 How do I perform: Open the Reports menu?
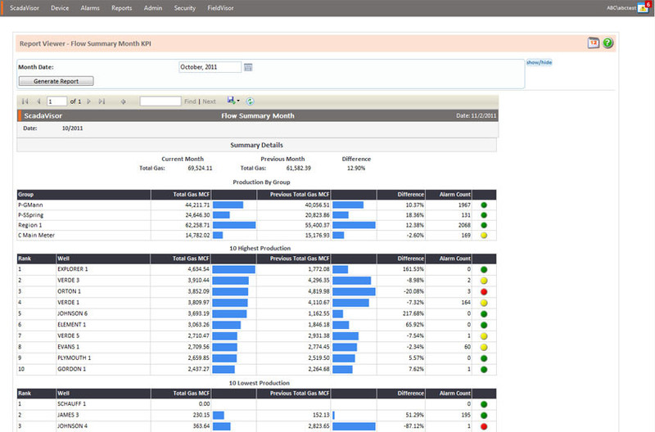point(121,8)
